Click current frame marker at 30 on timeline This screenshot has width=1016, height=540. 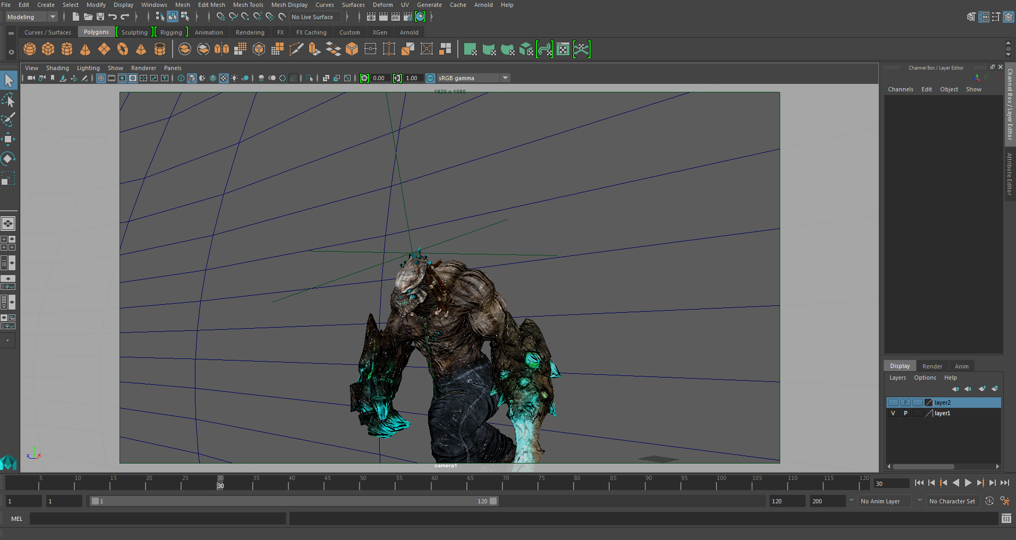(x=220, y=483)
